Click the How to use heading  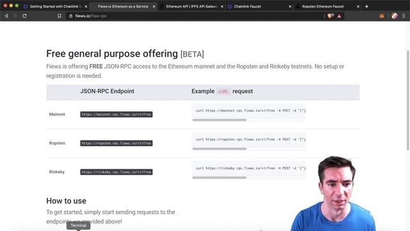66,201
